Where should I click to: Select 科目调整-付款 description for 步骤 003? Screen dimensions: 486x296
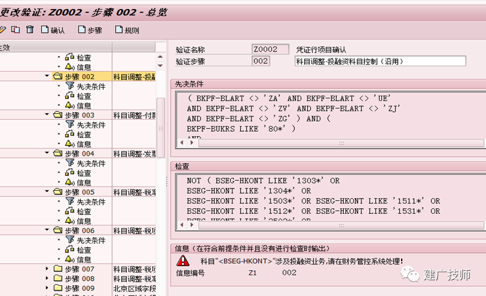134,115
